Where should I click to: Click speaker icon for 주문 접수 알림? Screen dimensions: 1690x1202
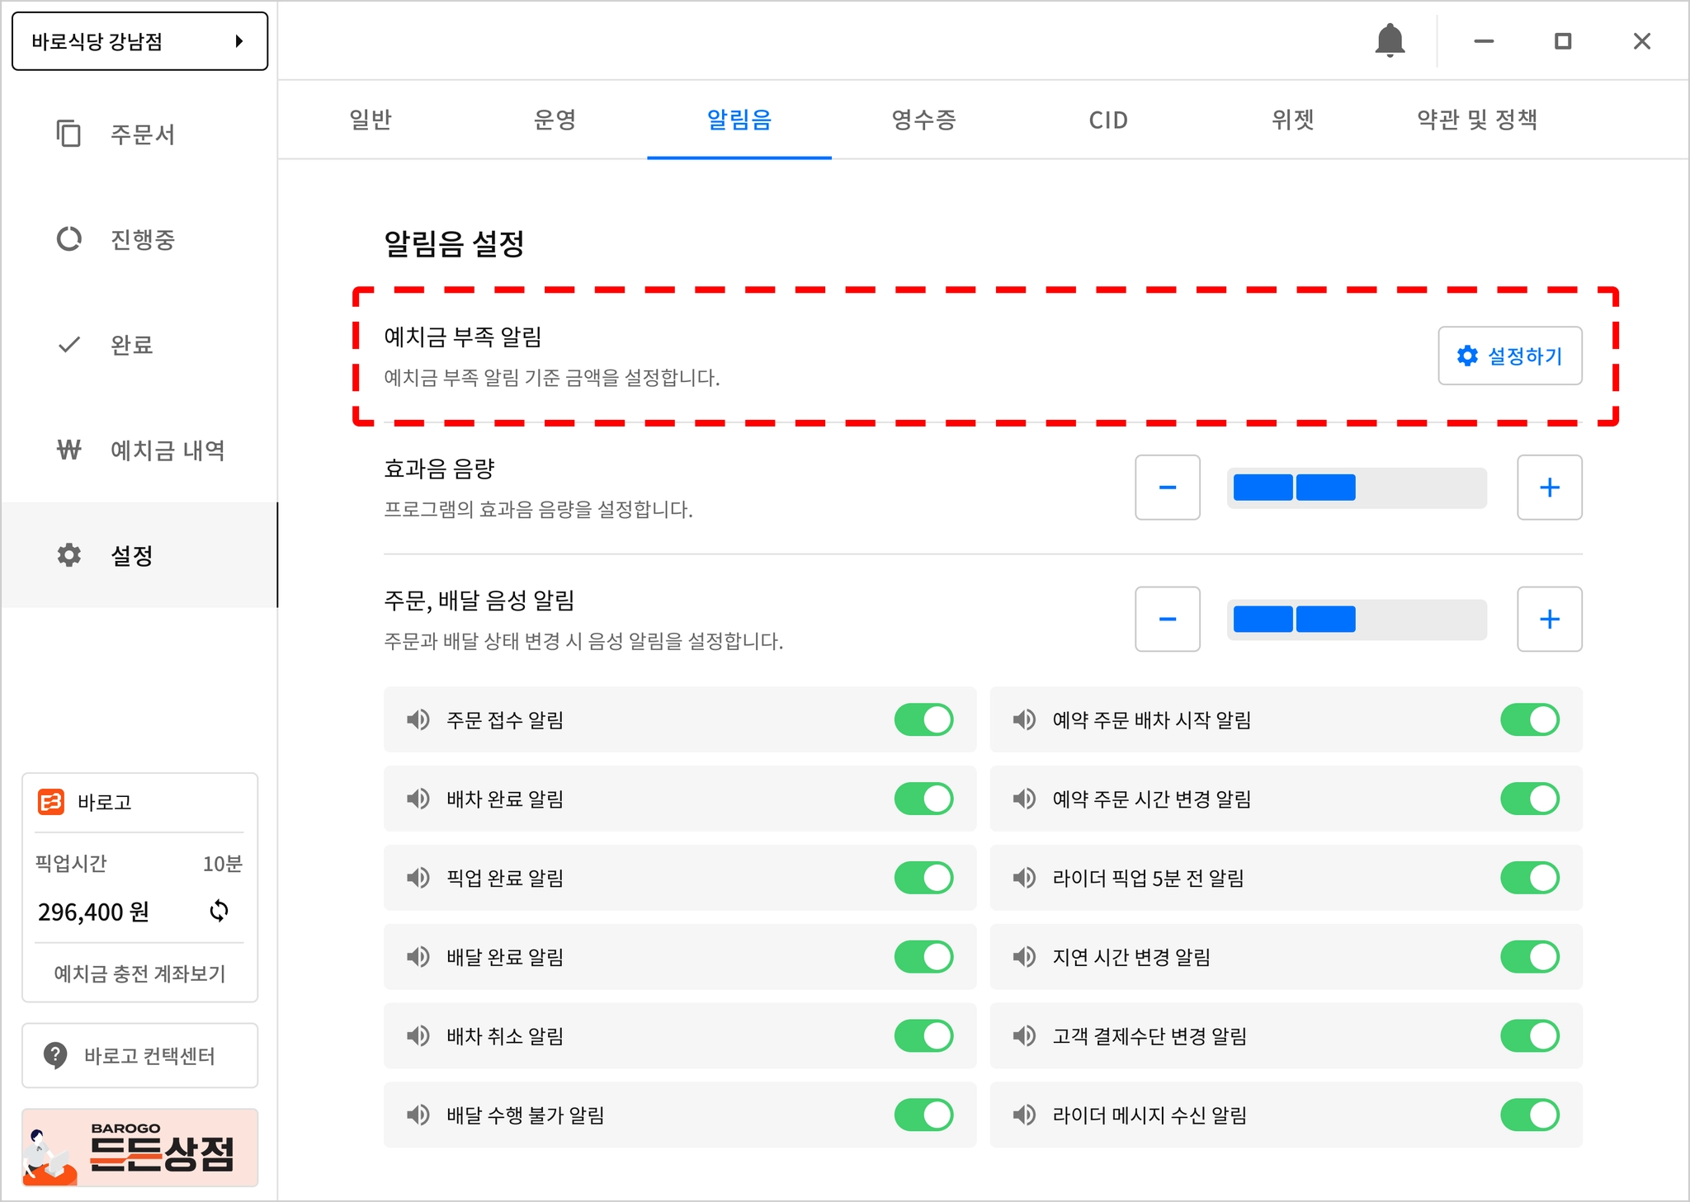click(418, 719)
